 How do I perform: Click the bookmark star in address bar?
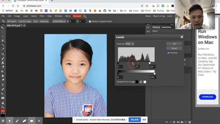(147, 6)
